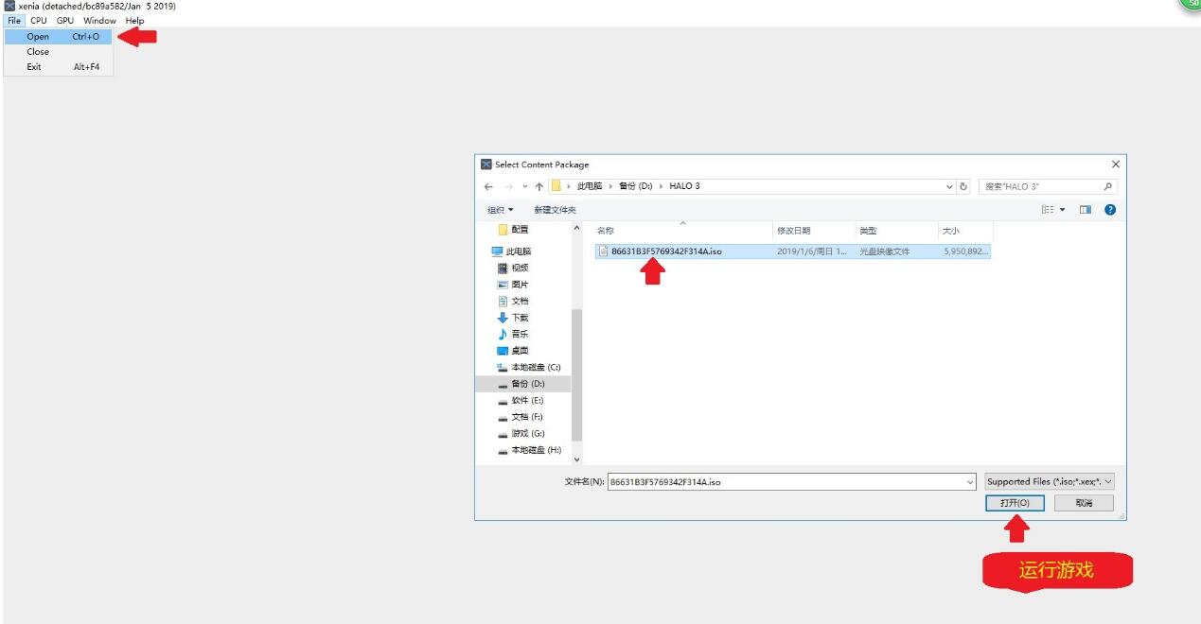Click the 取消 cancel button
This screenshot has width=1201, height=624.
pyautogui.click(x=1084, y=503)
